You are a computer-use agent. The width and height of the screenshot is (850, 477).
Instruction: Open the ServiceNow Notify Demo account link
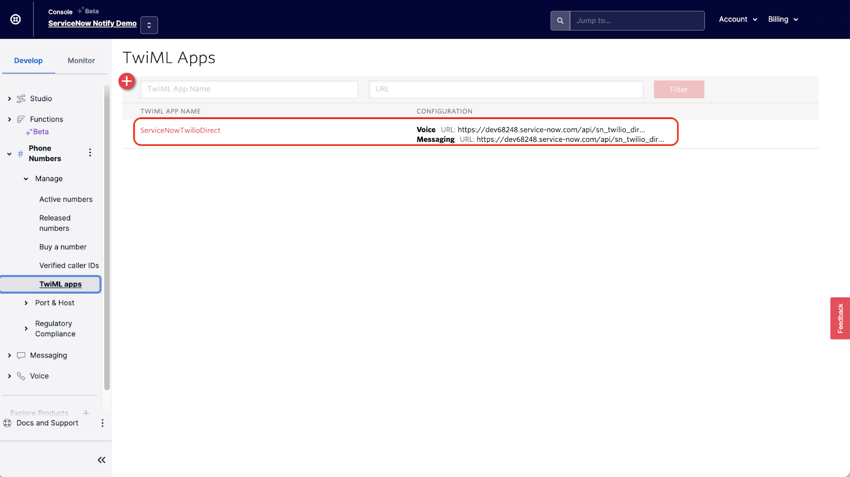point(92,23)
